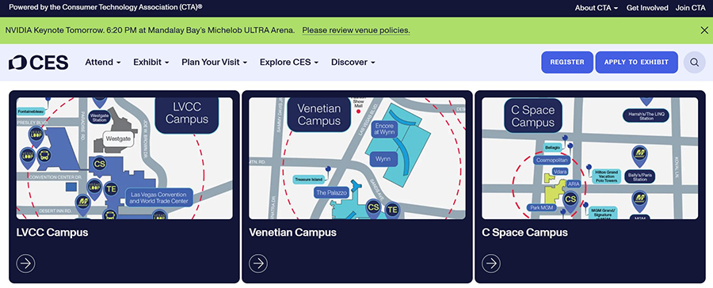Expand the Attend dropdown menu
Screen dimensions: 713x288
point(103,63)
